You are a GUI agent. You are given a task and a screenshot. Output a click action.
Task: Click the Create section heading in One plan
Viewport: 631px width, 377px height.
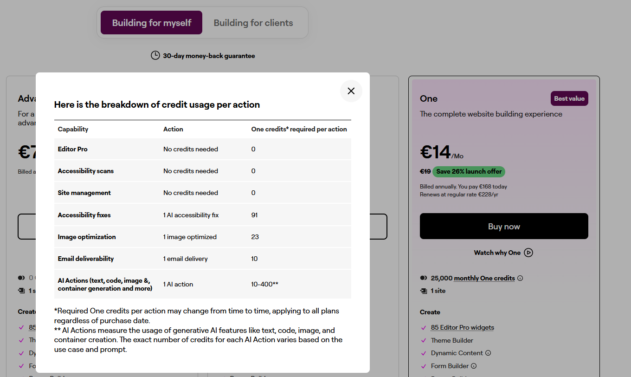(x=430, y=312)
